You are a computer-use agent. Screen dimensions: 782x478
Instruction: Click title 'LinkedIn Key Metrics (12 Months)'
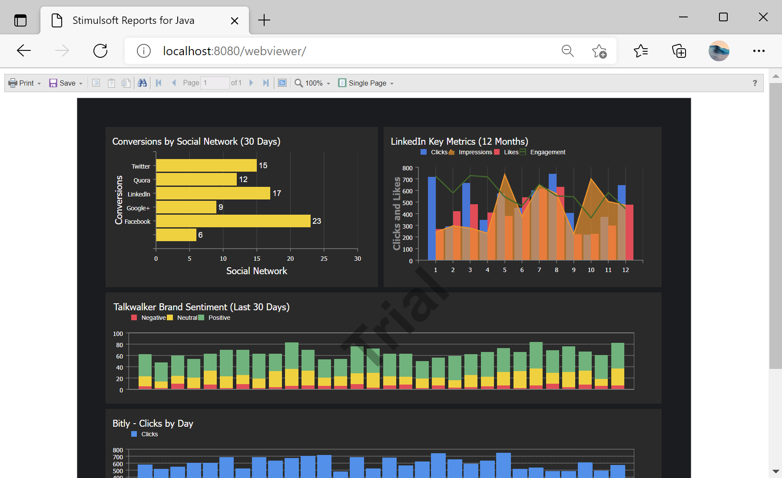pos(459,141)
